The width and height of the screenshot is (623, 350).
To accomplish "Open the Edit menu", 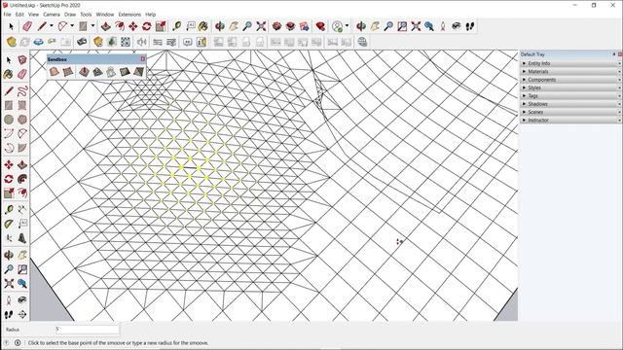I will click(19, 15).
